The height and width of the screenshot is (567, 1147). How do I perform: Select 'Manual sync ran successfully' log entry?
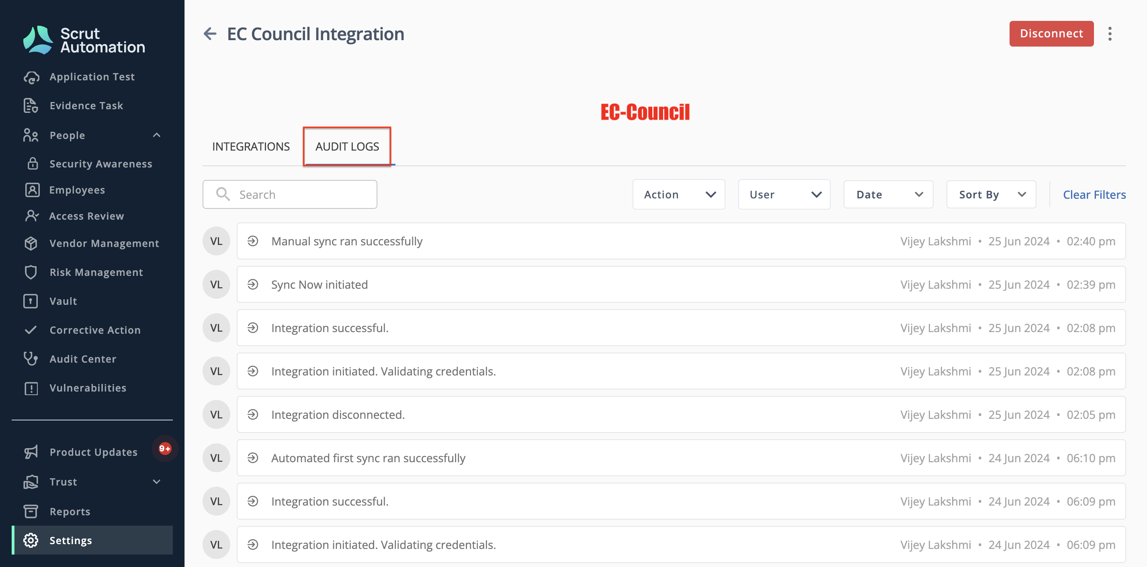681,241
